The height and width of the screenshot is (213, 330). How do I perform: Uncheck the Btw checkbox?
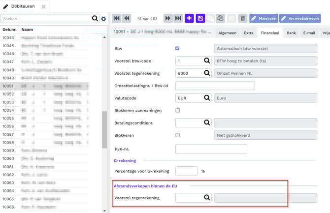click(178, 48)
